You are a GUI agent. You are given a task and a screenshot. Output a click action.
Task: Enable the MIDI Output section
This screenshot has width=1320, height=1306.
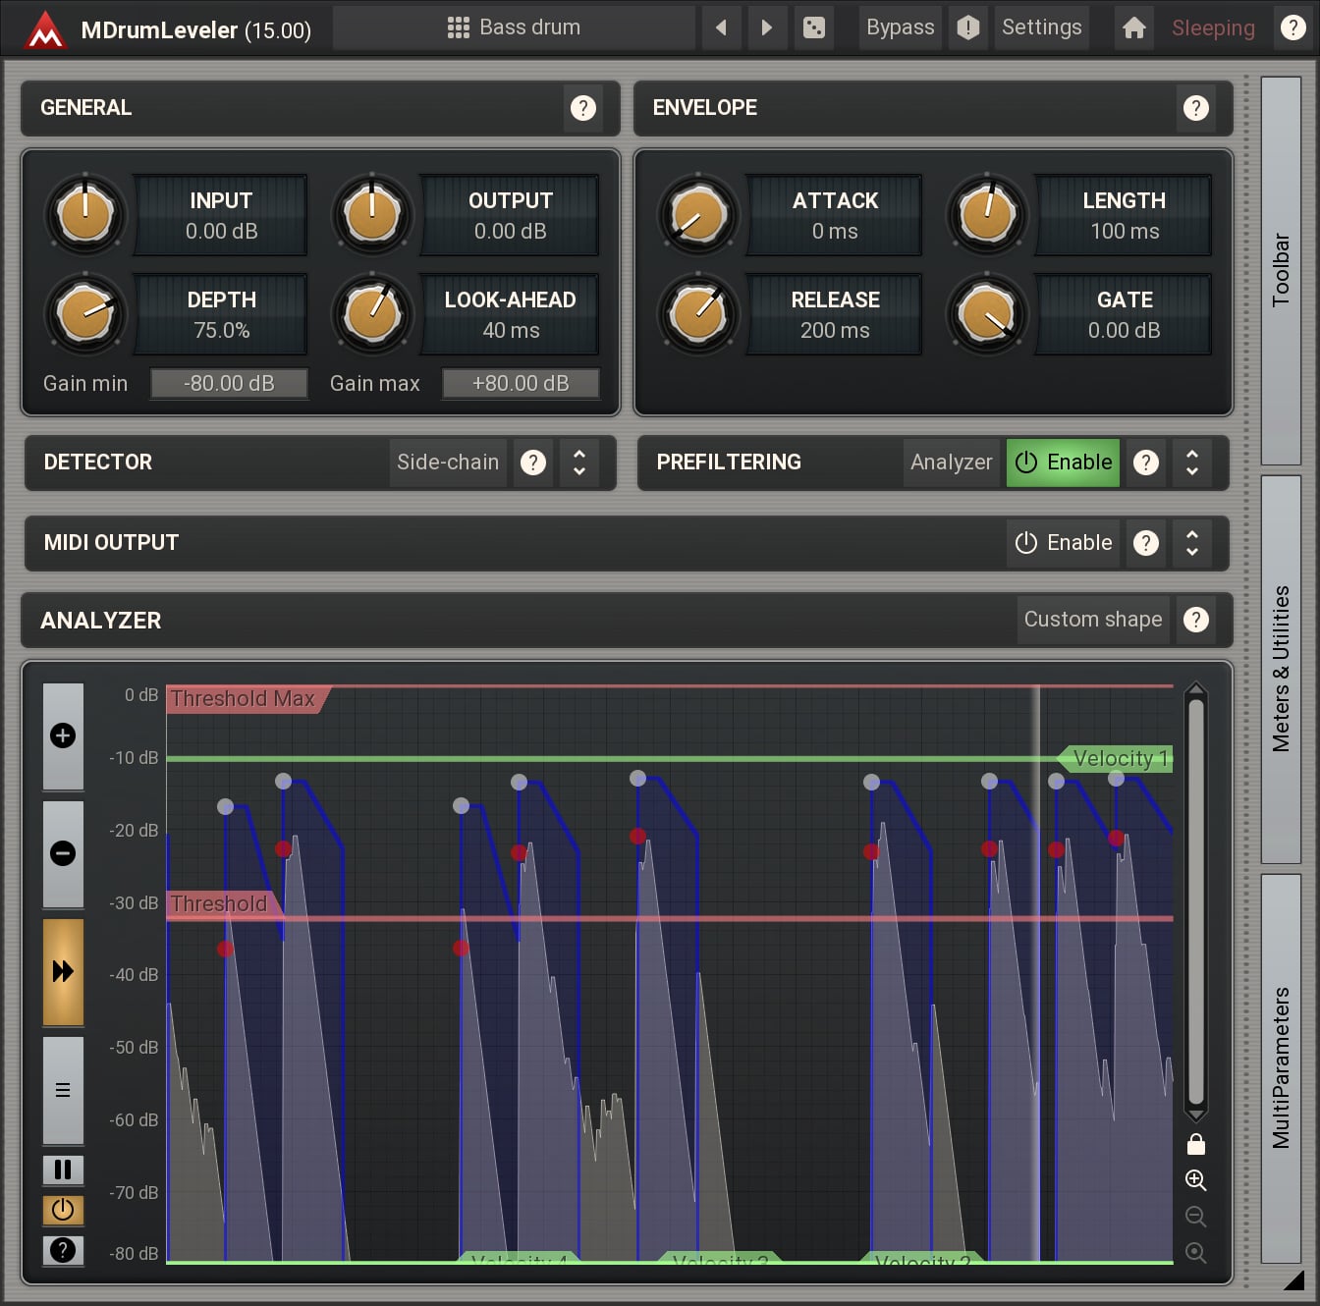click(1063, 543)
